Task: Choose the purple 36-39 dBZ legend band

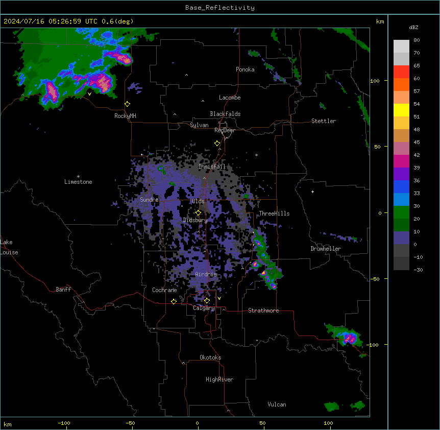Action: click(401, 174)
